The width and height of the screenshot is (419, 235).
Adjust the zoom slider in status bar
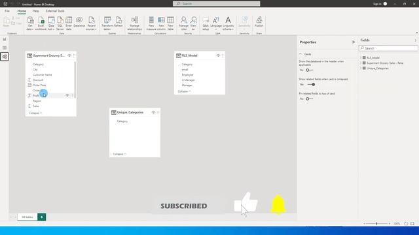pyautogui.click(x=376, y=223)
